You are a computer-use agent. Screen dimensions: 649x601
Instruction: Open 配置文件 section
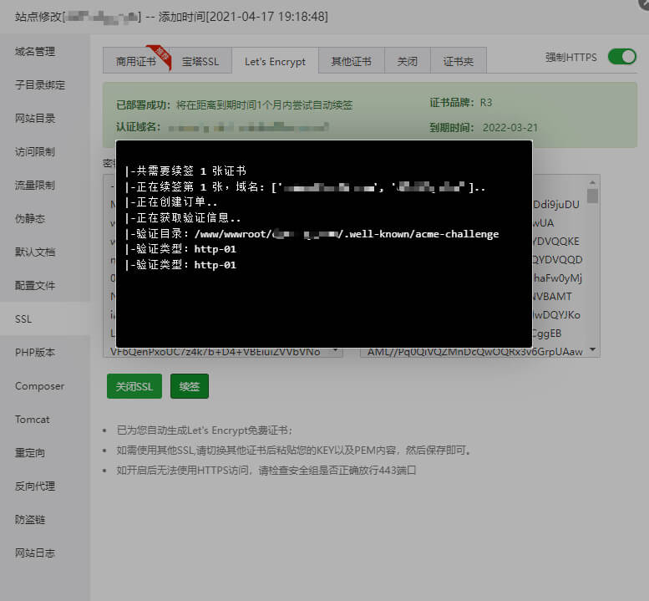[35, 285]
